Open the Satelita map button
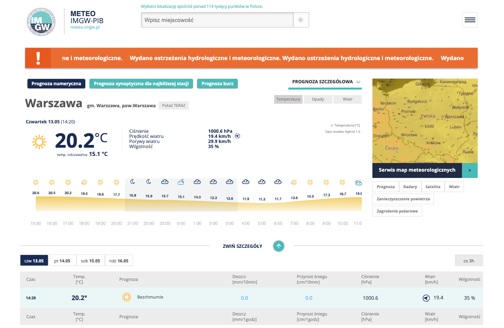 tap(433, 187)
